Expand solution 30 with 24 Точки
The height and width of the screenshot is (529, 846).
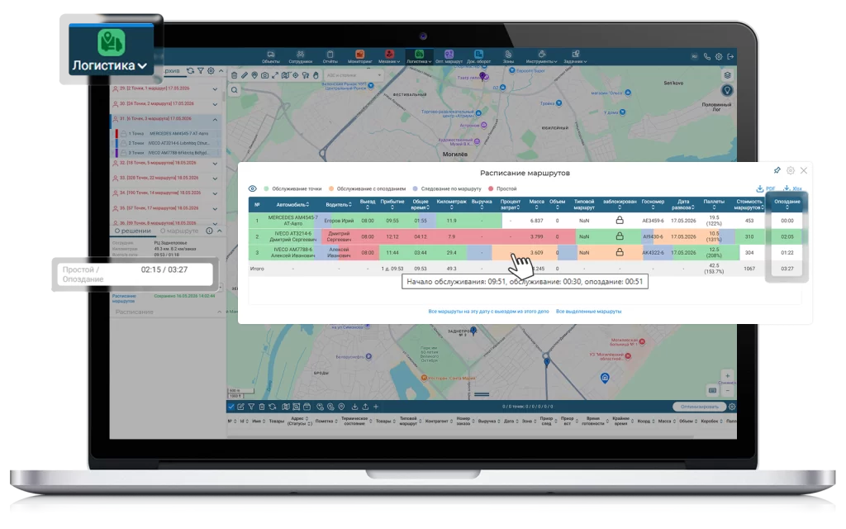pyautogui.click(x=216, y=104)
